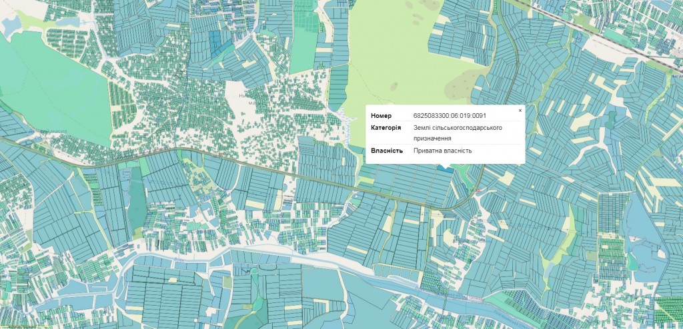
Task: Click the Приватна власність value text
Action: [442, 151]
